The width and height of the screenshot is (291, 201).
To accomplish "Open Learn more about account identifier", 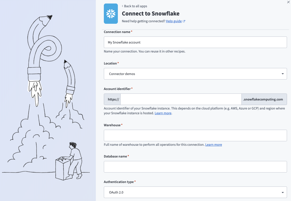I will (163, 113).
